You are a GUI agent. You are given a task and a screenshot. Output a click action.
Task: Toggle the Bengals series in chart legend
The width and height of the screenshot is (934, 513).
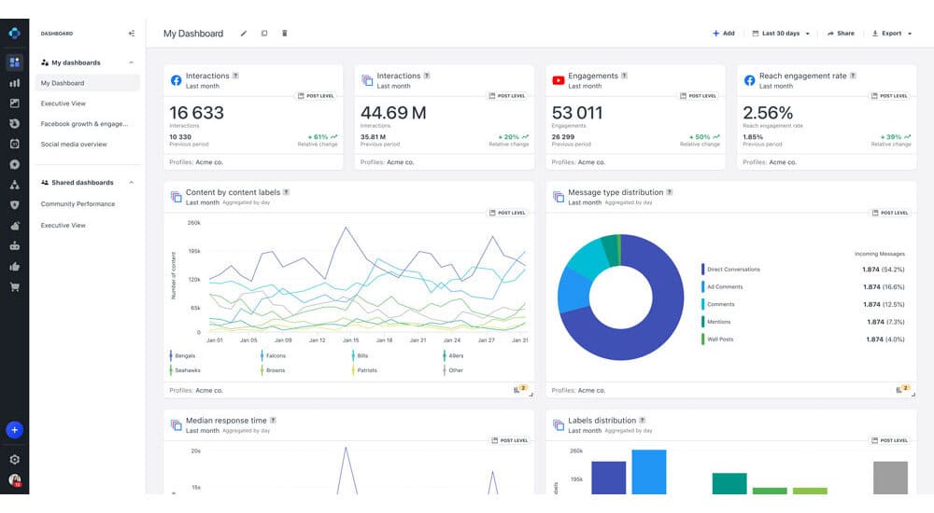182,355
